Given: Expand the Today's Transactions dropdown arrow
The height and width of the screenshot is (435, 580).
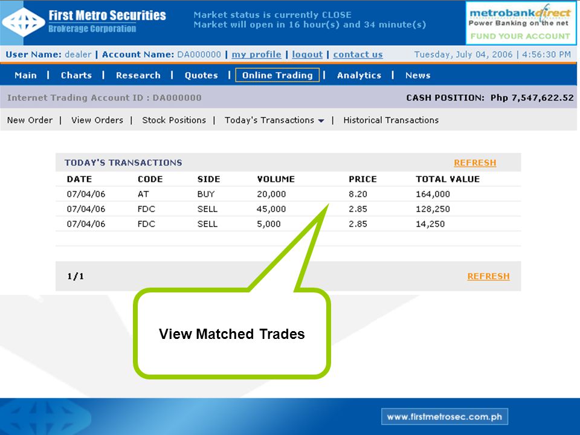Looking at the screenshot, I should pyautogui.click(x=321, y=121).
